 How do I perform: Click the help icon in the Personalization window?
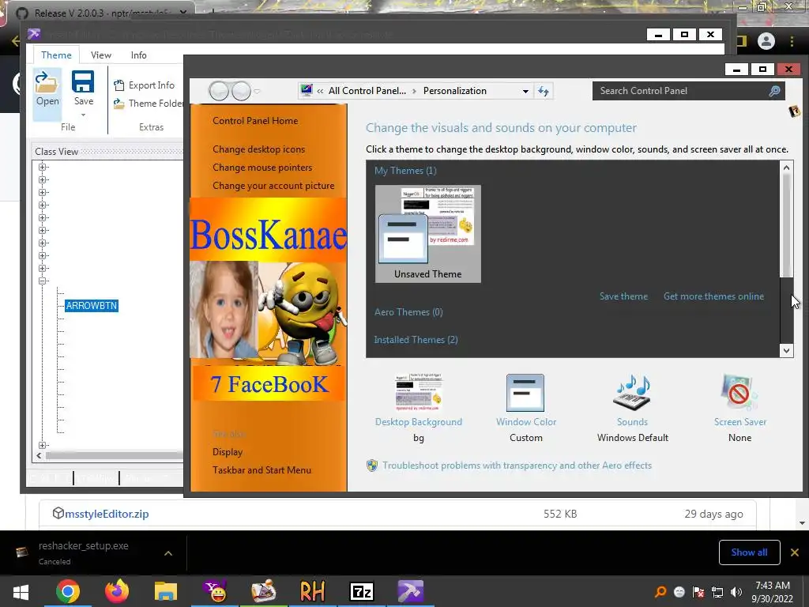794,111
